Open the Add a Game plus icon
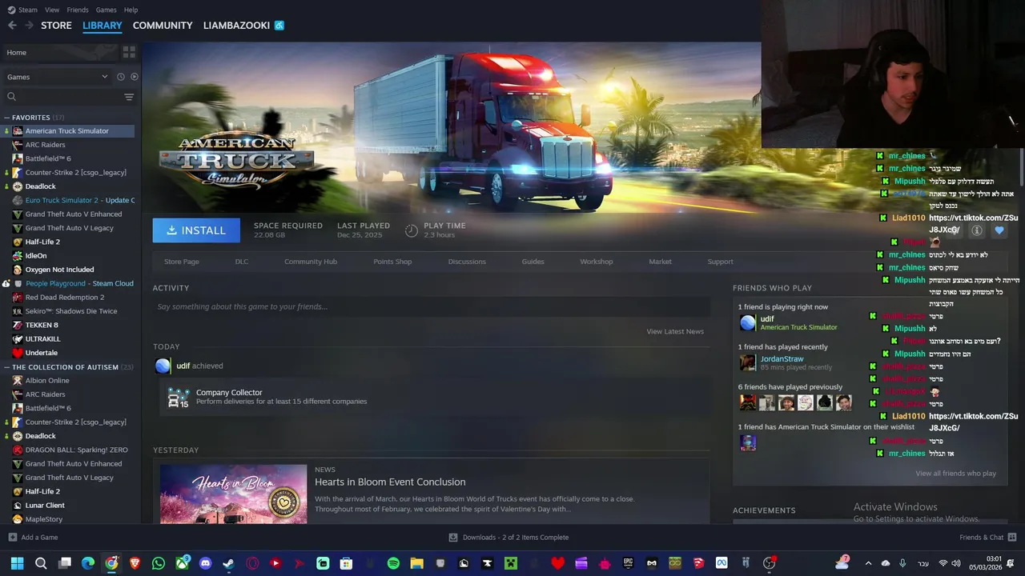This screenshot has width=1025, height=576. coord(12,537)
